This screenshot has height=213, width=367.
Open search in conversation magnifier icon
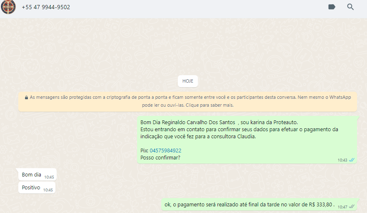tap(350, 7)
